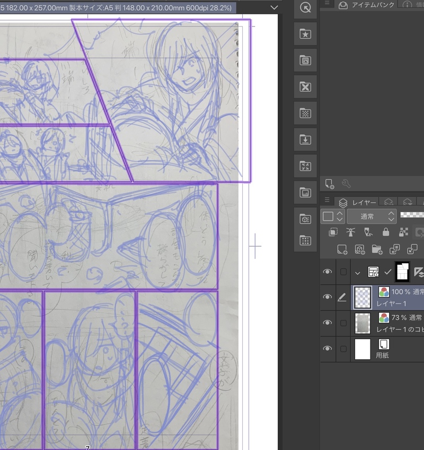The width and height of the screenshot is (424, 450).
Task: Click the '73 % 通常' layer text
Action: tap(407, 317)
